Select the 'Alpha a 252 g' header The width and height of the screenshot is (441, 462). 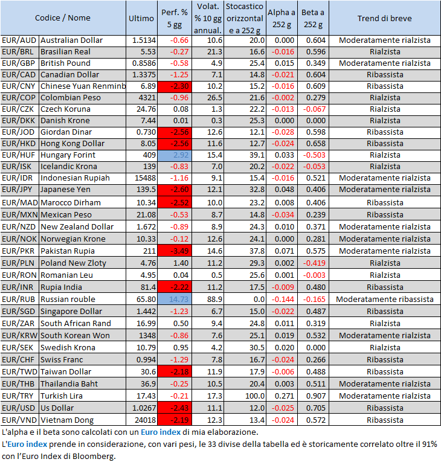[x=282, y=18]
